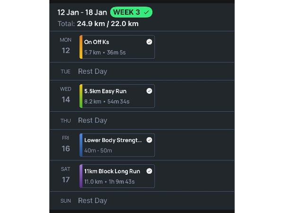The height and width of the screenshot is (213, 284).
Task: Select the MON 12 day label
Action: 66,46
